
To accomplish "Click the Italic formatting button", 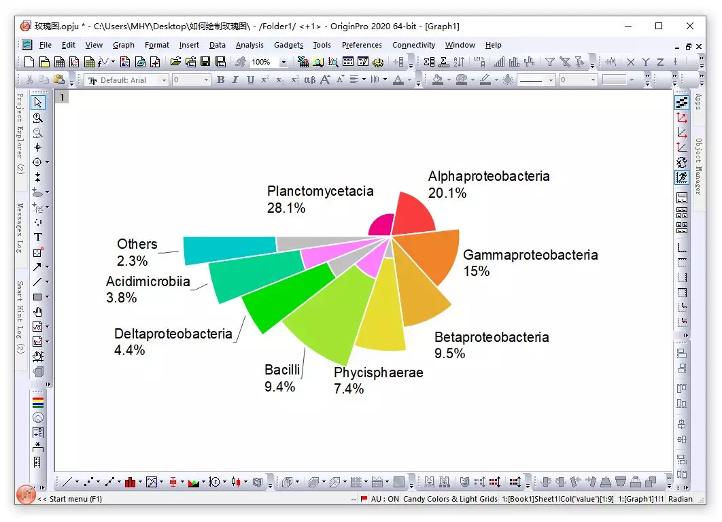I will click(x=235, y=80).
